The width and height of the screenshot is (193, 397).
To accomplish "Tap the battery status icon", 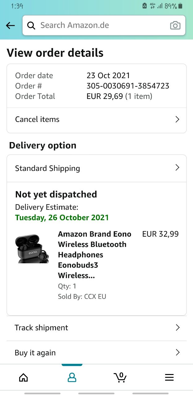I will 181,6.
